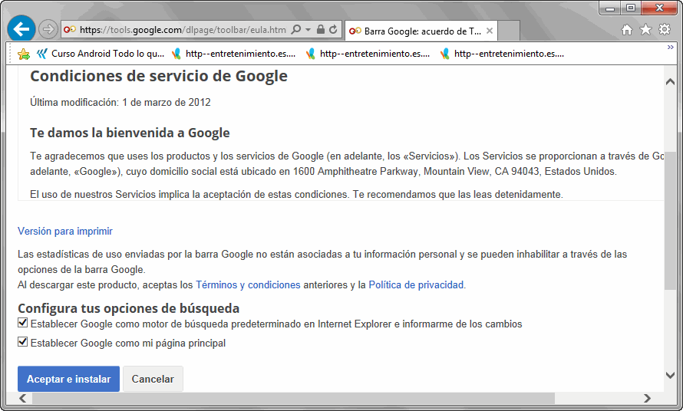The width and height of the screenshot is (683, 411).
Task: Click the add to favorites bar icon
Action: (24, 54)
